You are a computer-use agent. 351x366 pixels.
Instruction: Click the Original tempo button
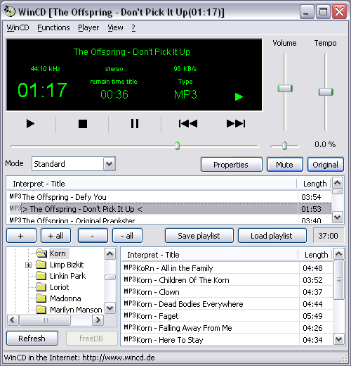coord(325,165)
